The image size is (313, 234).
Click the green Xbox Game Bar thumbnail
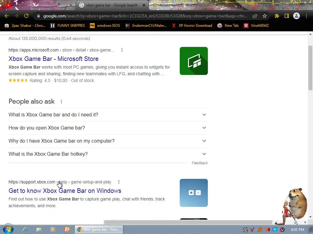[193, 61]
